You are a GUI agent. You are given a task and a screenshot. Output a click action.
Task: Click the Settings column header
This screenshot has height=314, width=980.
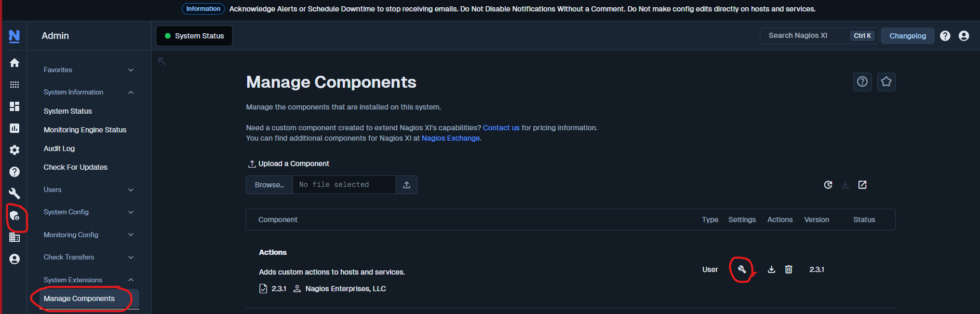coord(742,220)
